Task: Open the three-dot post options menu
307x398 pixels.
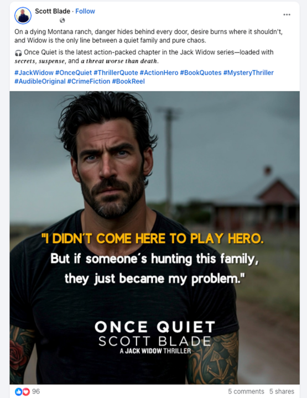Action: coord(287,14)
